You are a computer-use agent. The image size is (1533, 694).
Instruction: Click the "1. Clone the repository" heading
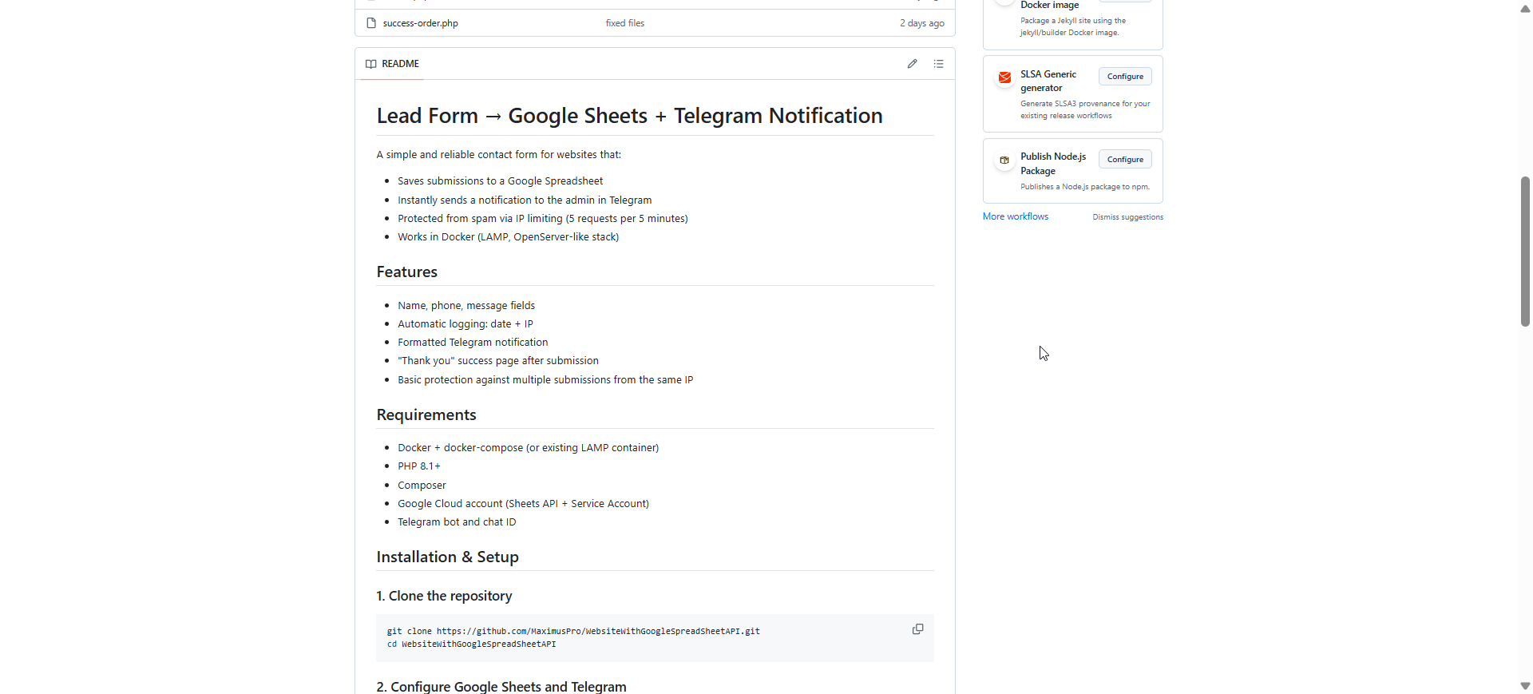444,597
